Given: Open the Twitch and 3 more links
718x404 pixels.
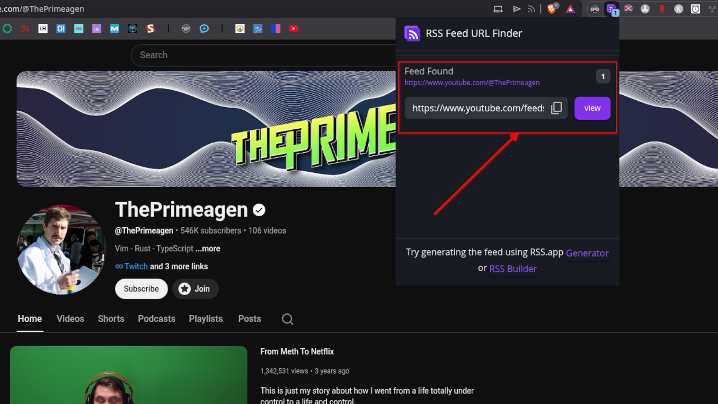Looking at the screenshot, I should (161, 266).
